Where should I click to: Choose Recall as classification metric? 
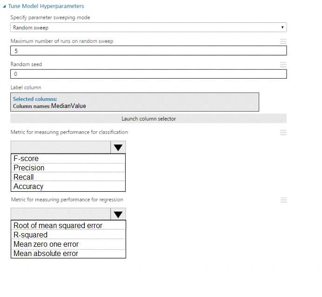pos(68,177)
